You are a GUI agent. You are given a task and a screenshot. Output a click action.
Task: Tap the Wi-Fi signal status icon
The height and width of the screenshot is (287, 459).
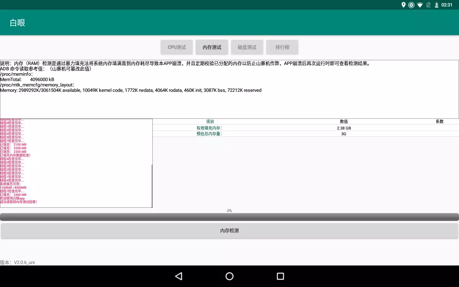coord(420,5)
